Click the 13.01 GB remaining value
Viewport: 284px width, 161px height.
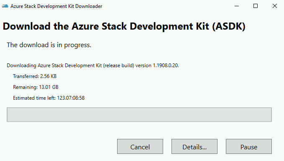[49, 87]
